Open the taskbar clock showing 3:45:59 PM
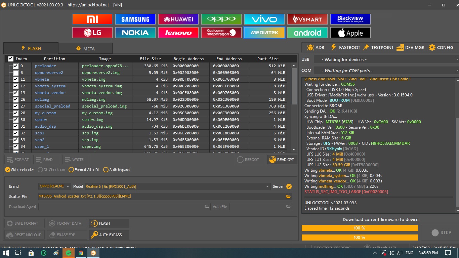 [428, 253]
